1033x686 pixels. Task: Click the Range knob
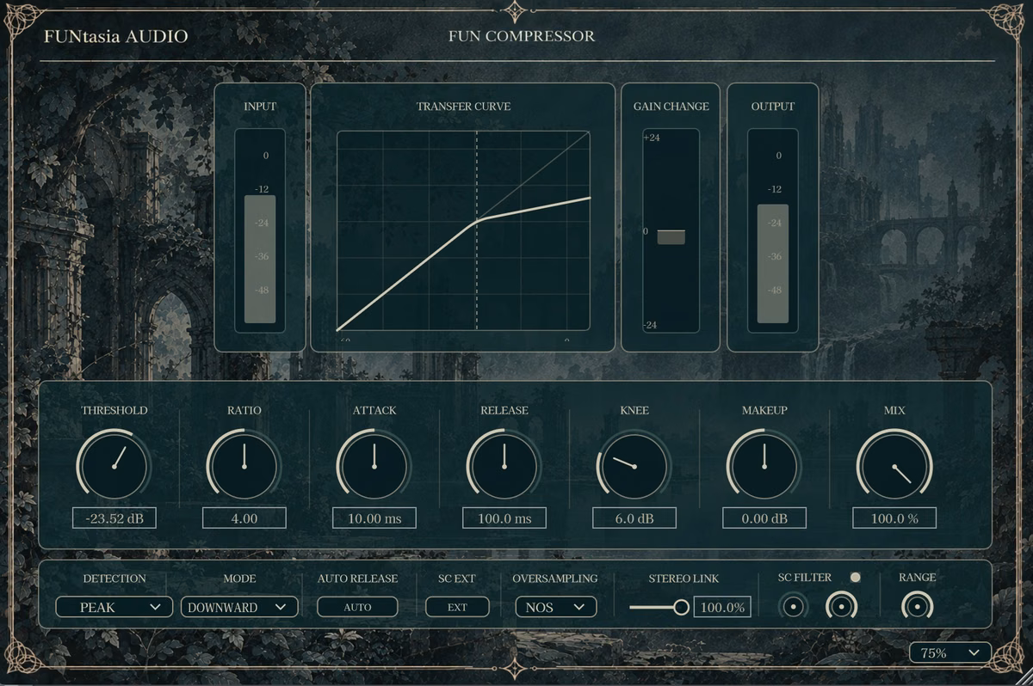click(x=917, y=607)
